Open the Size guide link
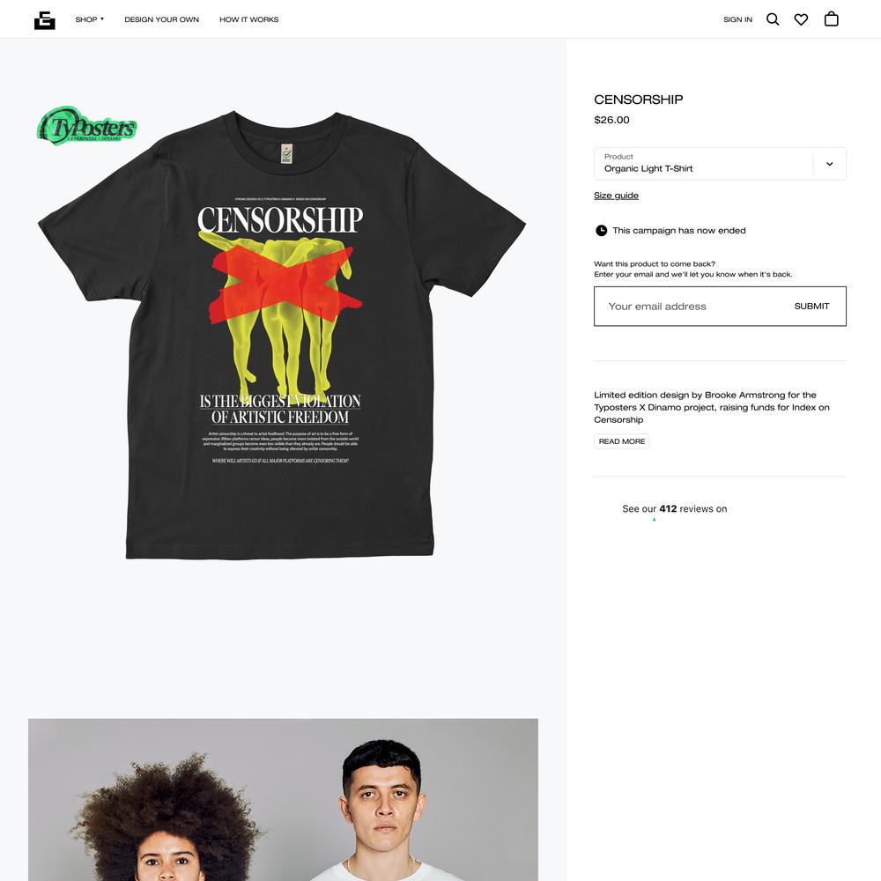Image resolution: width=881 pixels, height=881 pixels. coord(616,196)
